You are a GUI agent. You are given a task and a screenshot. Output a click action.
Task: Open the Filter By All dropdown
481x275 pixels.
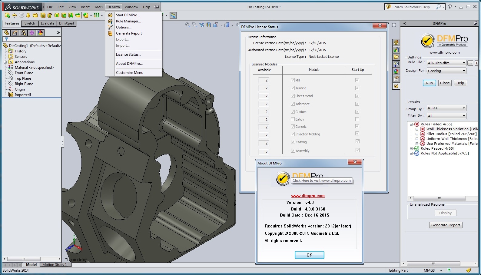pos(446,116)
